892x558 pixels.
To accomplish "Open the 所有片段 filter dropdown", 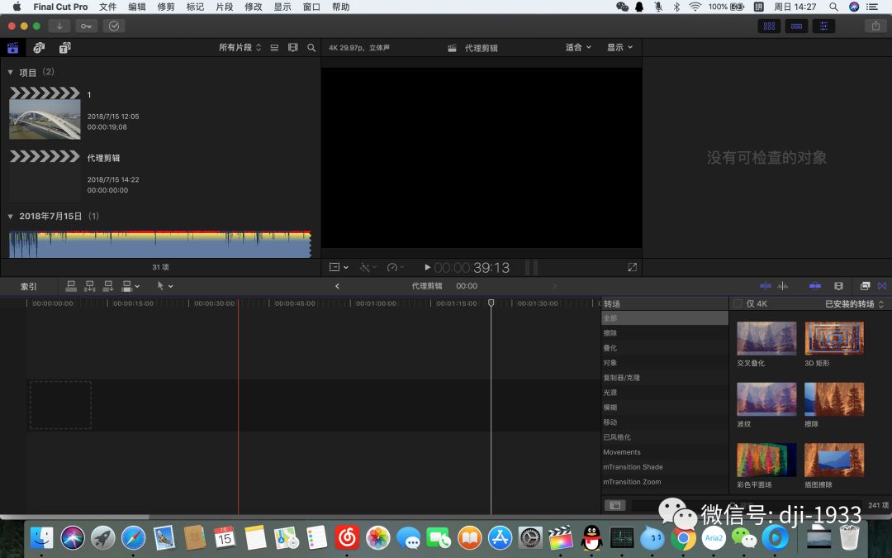I will (240, 47).
